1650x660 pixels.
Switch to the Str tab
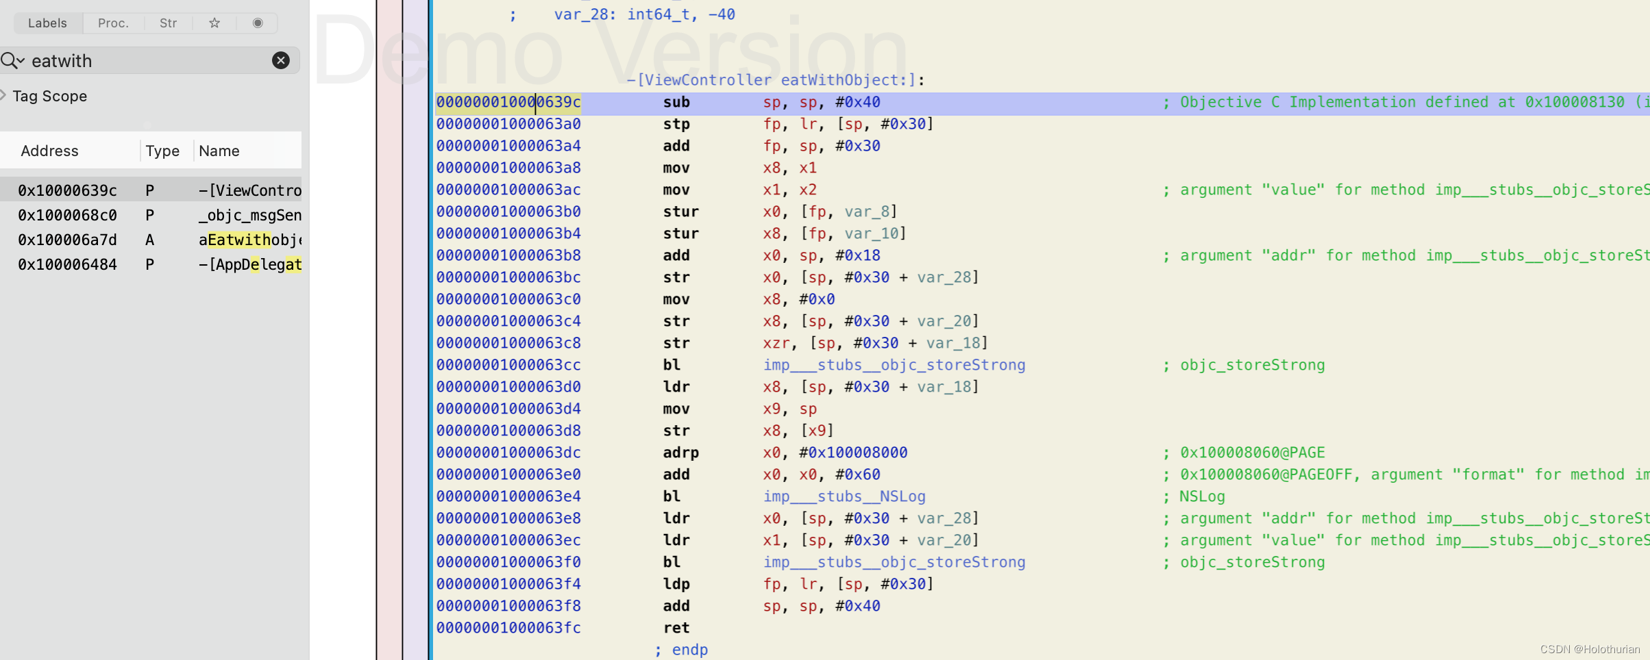pos(169,23)
